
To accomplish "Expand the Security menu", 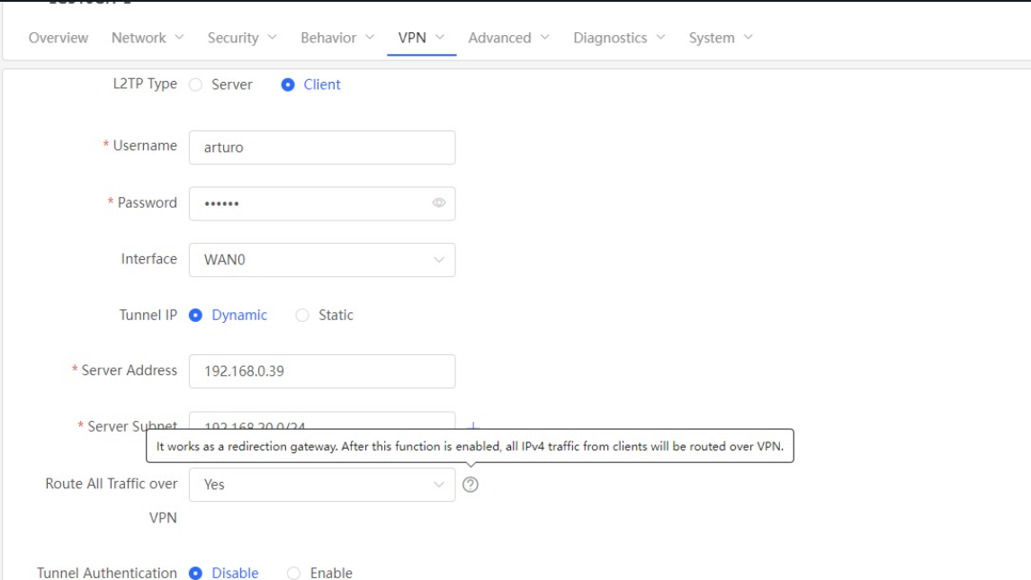I will (242, 38).
